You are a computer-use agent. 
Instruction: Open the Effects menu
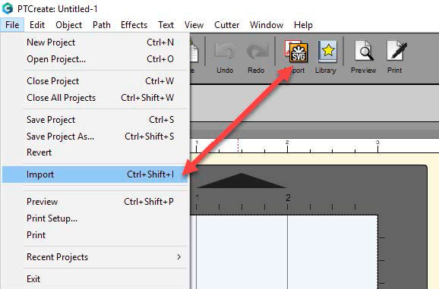pos(134,25)
